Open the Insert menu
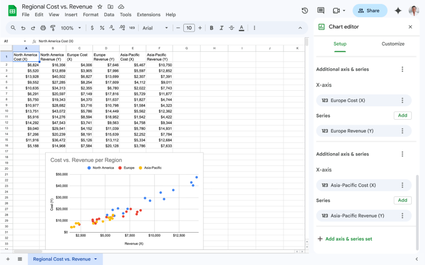Viewport: 425px width, 265px height. (71, 14)
